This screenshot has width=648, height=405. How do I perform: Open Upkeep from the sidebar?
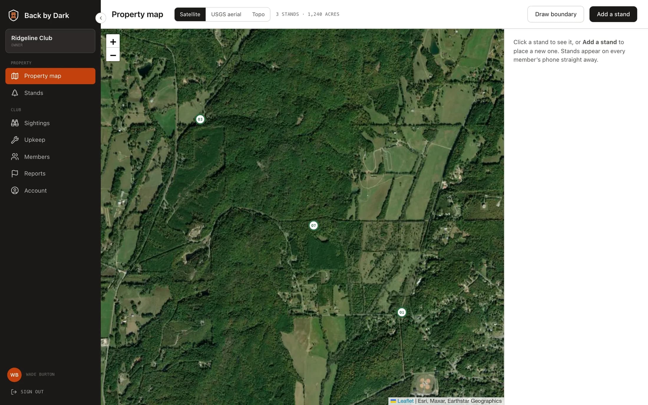coord(50,140)
